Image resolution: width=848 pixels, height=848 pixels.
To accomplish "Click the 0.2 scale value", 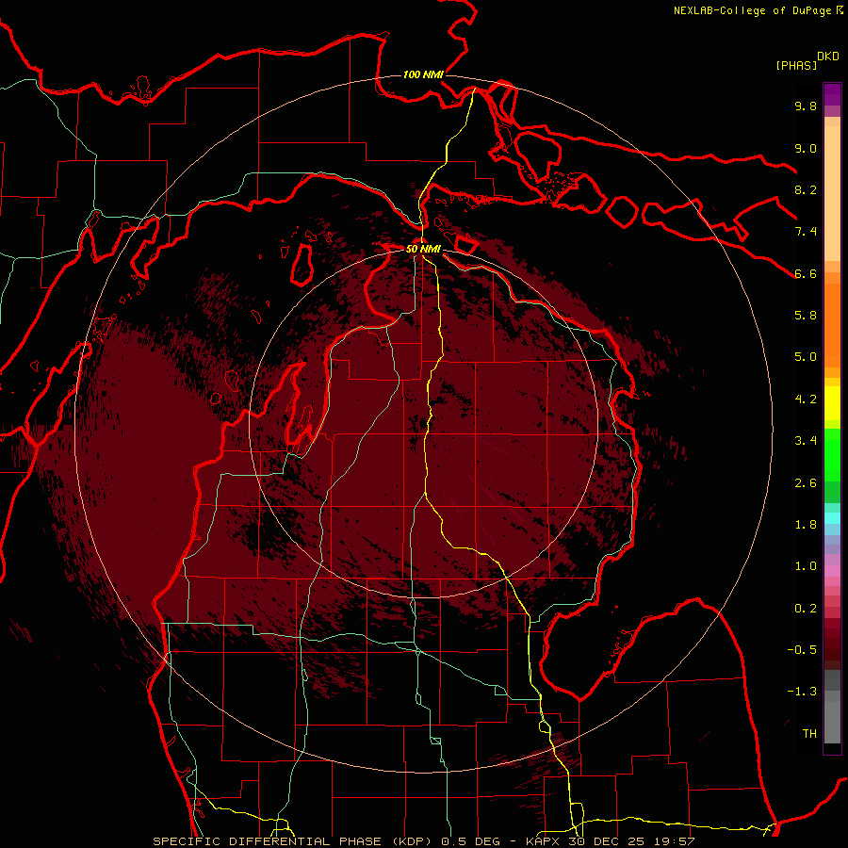I will (x=806, y=609).
